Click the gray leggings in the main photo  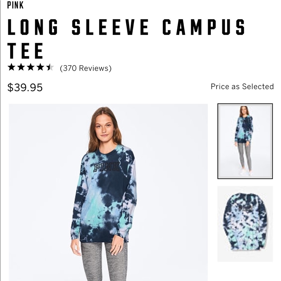point(104,261)
